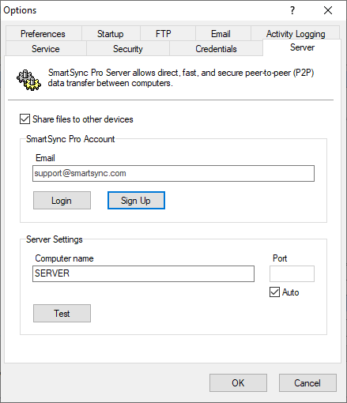Click the Port label
The height and width of the screenshot is (403, 347).
coord(280,258)
